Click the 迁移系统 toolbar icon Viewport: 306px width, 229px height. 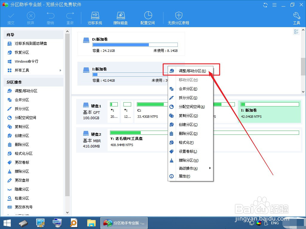[95, 18]
